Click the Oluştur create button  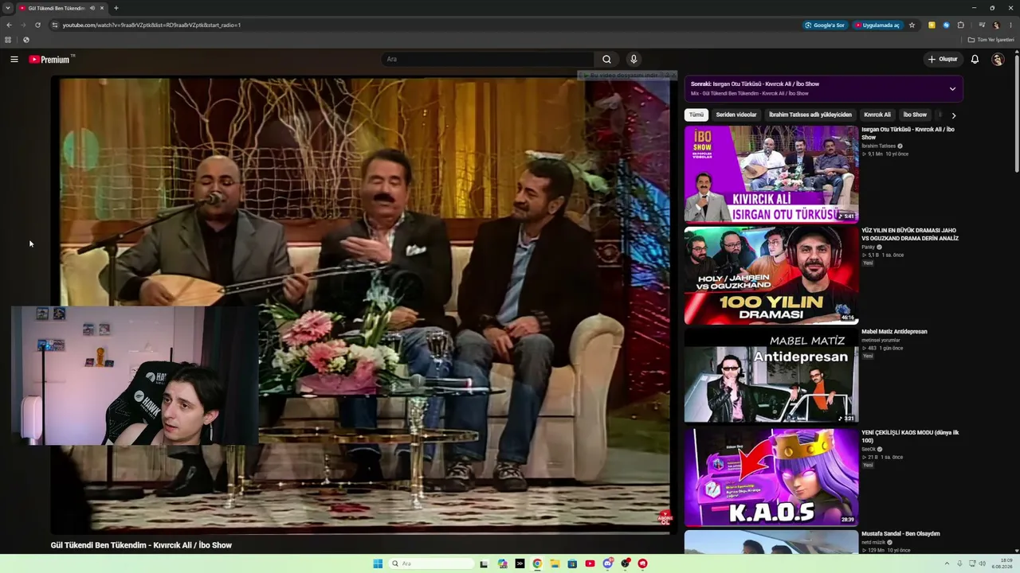click(x=943, y=59)
